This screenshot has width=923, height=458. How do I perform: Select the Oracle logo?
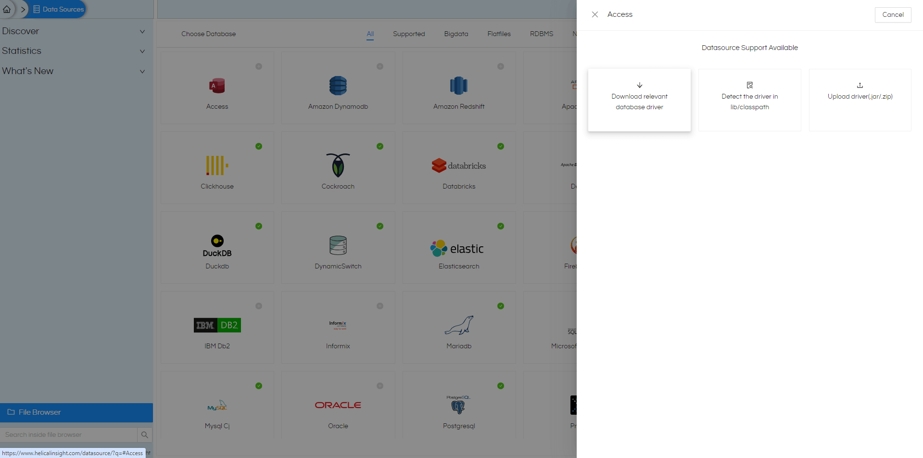coord(338,405)
